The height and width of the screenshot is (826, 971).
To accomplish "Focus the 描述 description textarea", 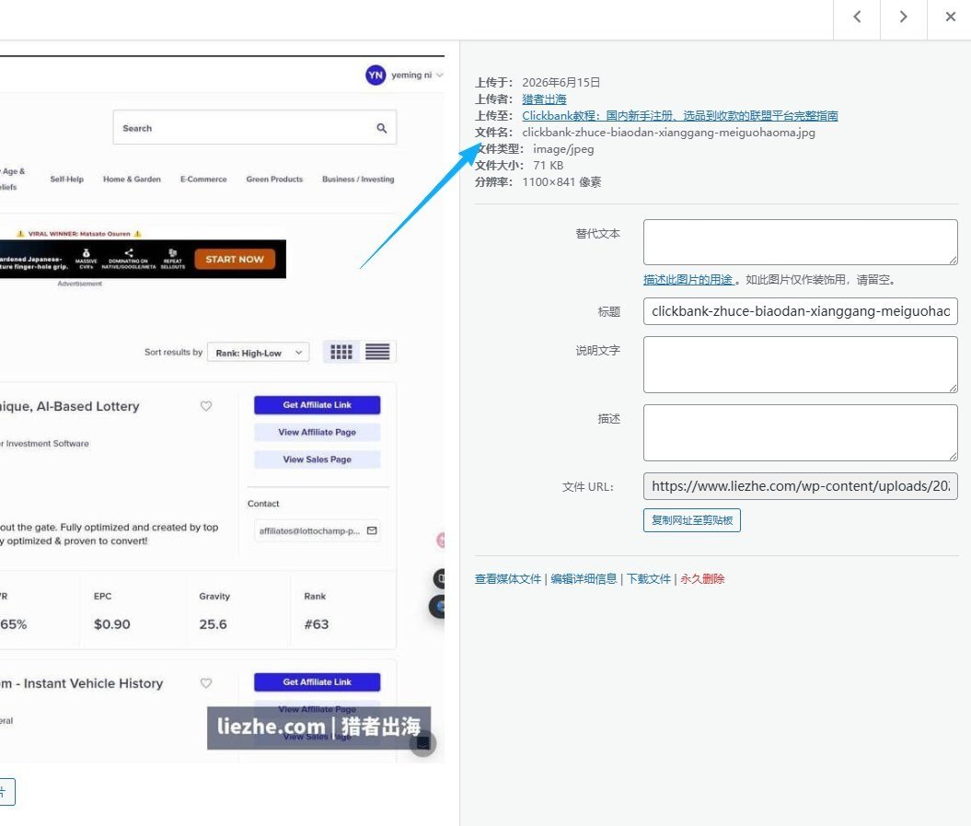I will [800, 433].
